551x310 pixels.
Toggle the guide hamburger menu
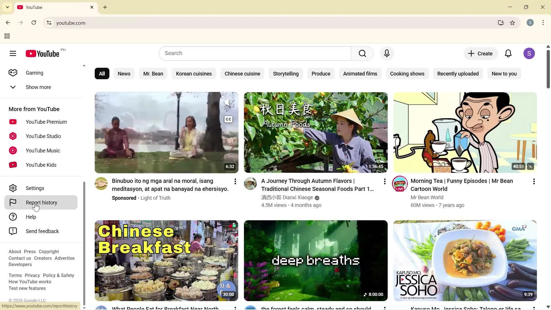coord(13,53)
